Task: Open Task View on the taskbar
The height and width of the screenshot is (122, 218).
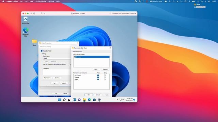Action: 69,100
